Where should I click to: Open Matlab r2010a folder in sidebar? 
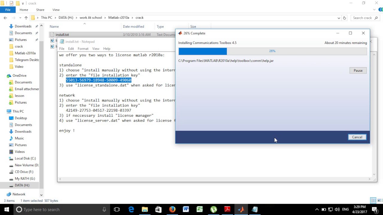tap(25, 53)
